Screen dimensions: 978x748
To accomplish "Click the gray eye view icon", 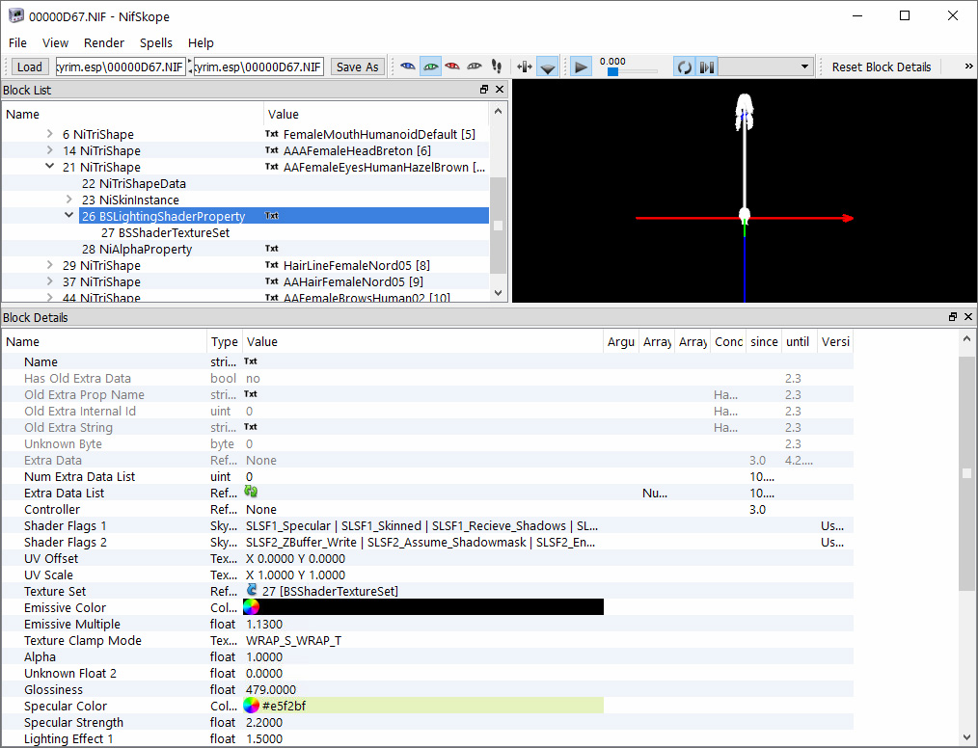I will coord(475,67).
